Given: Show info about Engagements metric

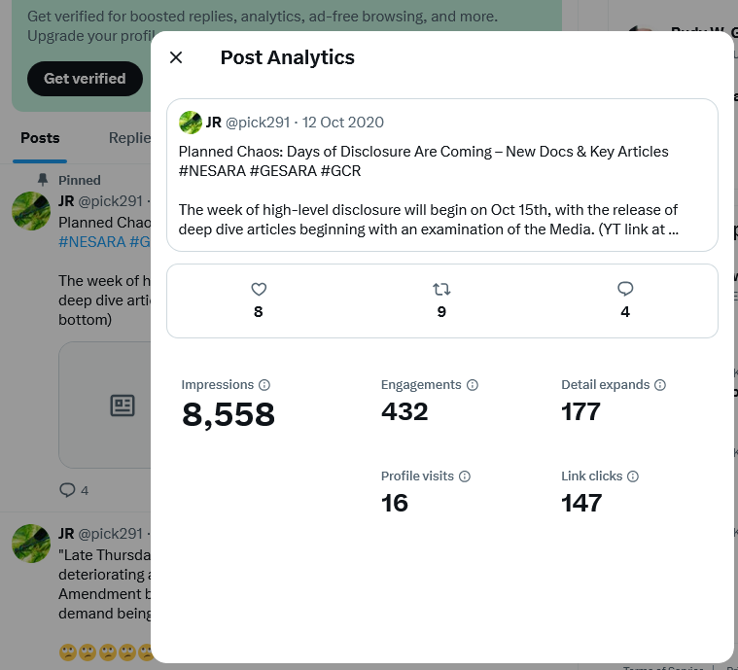Looking at the screenshot, I should pos(473,385).
